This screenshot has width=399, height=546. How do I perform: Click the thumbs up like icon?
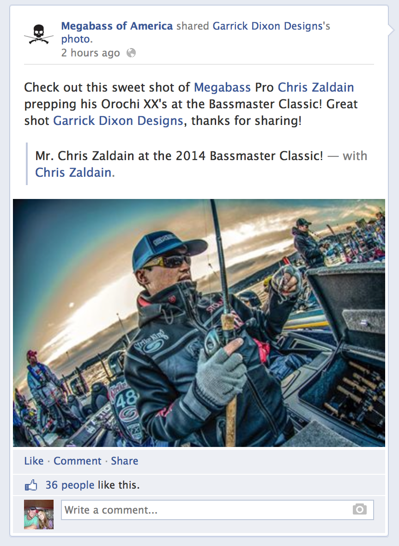pos(31,485)
